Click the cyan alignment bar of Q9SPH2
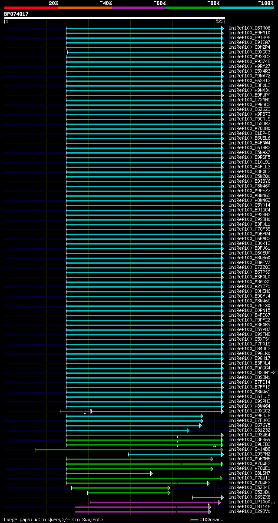Image resolution: width=278 pixels, height=523 pixels. 176,454
